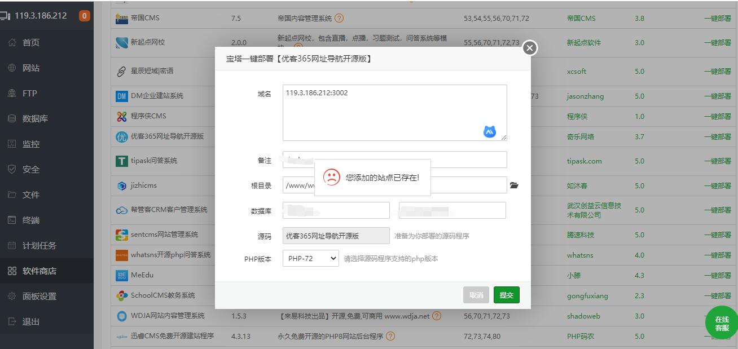The width and height of the screenshot is (738, 349).
Task: Click the orange notification badge beside the IP
Action: (x=84, y=16)
